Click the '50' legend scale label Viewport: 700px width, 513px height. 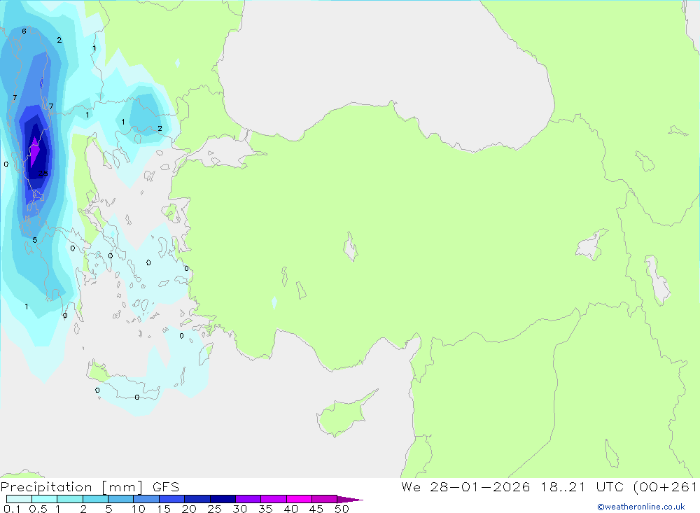(x=342, y=509)
